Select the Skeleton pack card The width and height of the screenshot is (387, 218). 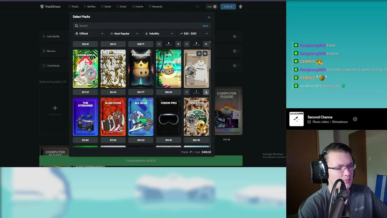click(196, 117)
